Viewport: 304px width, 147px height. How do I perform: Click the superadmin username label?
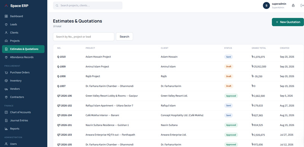pyautogui.click(x=279, y=4)
